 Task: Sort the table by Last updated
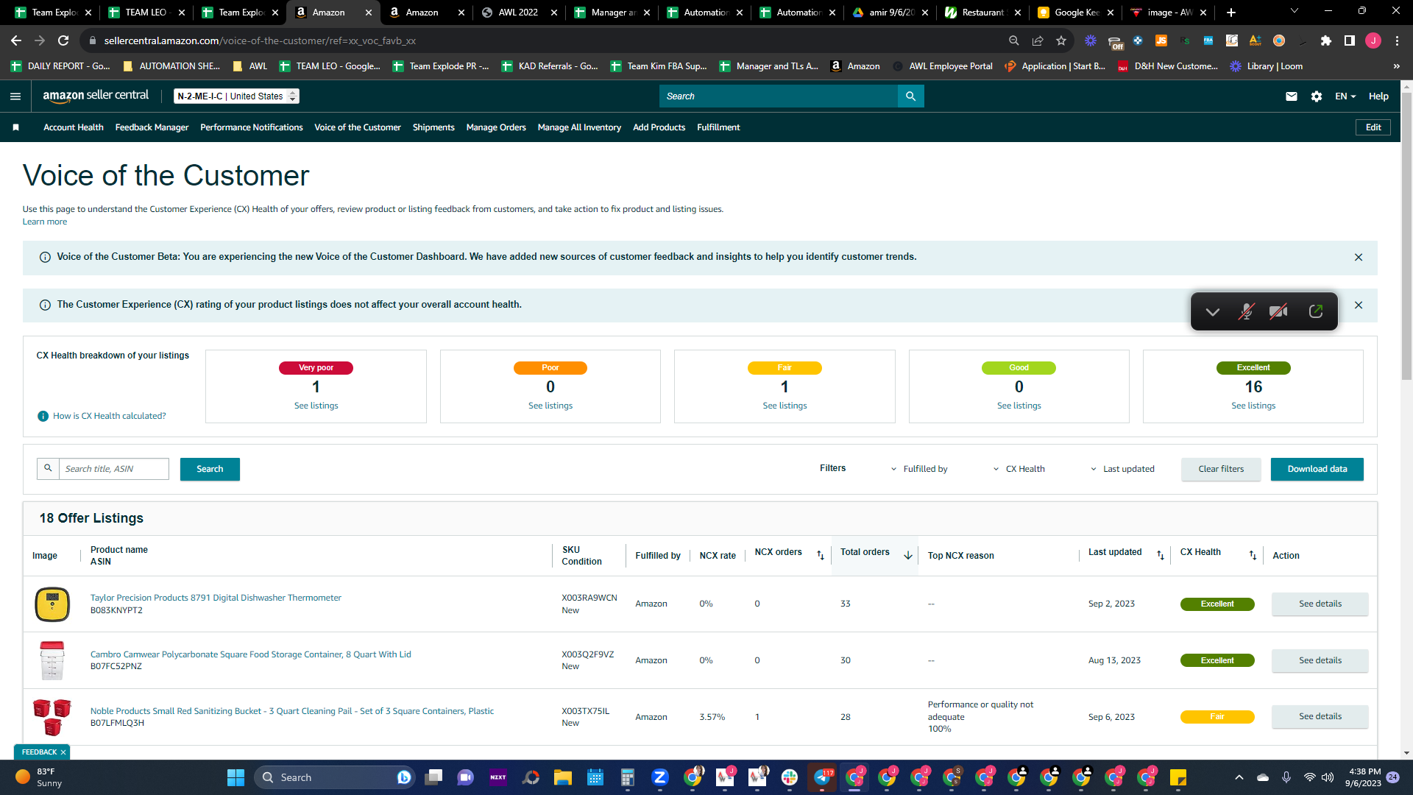(1161, 556)
